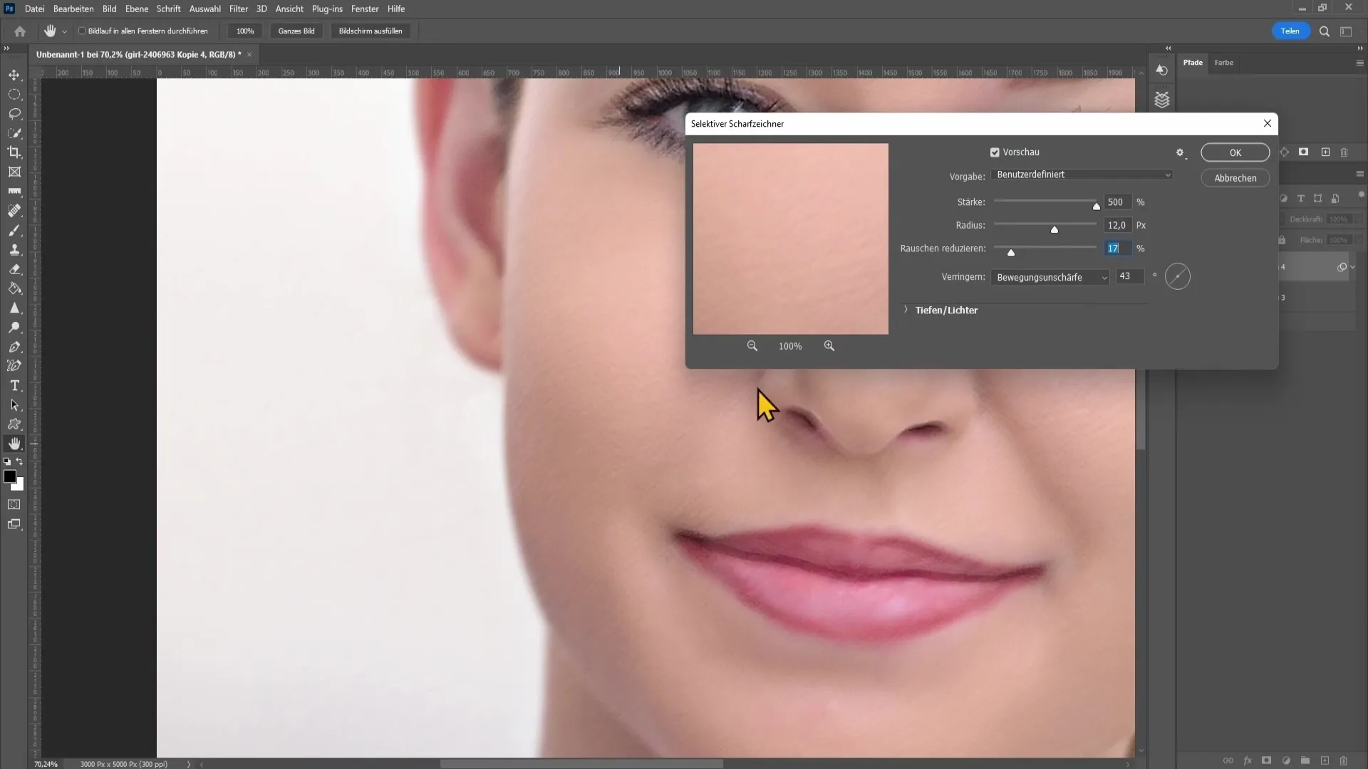Viewport: 1368px width, 769px height.
Task: Select the Path Selection arrow tool
Action: click(x=14, y=405)
